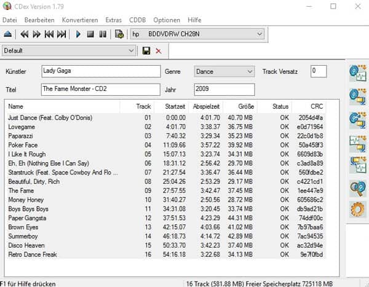This screenshot has height=287, width=369.
Task: Start playback with the play icon
Action: point(78,34)
